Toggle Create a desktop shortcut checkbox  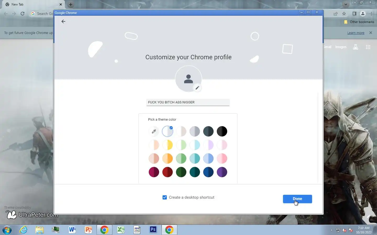click(165, 197)
